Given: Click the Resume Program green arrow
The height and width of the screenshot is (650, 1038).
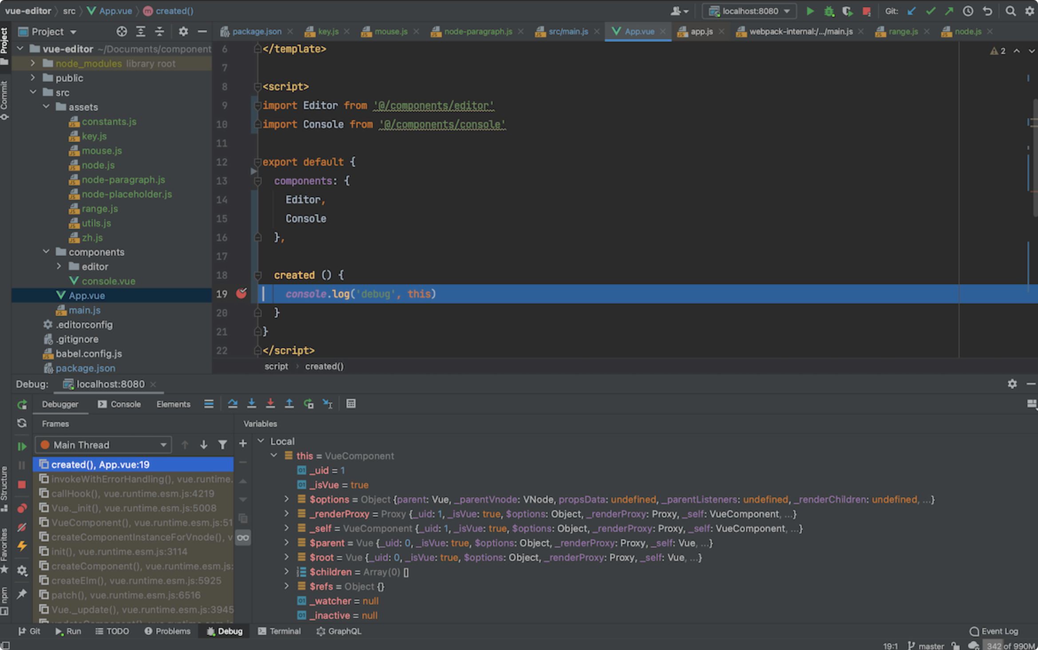Looking at the screenshot, I should pyautogui.click(x=22, y=446).
